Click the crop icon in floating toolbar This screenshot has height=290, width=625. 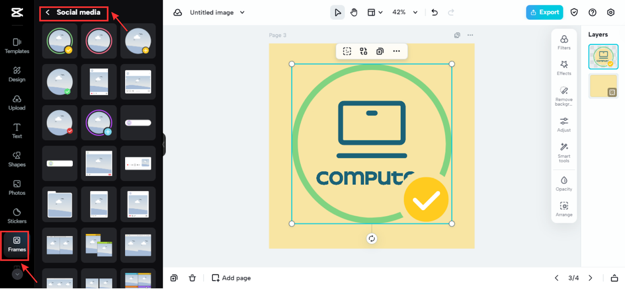point(347,51)
